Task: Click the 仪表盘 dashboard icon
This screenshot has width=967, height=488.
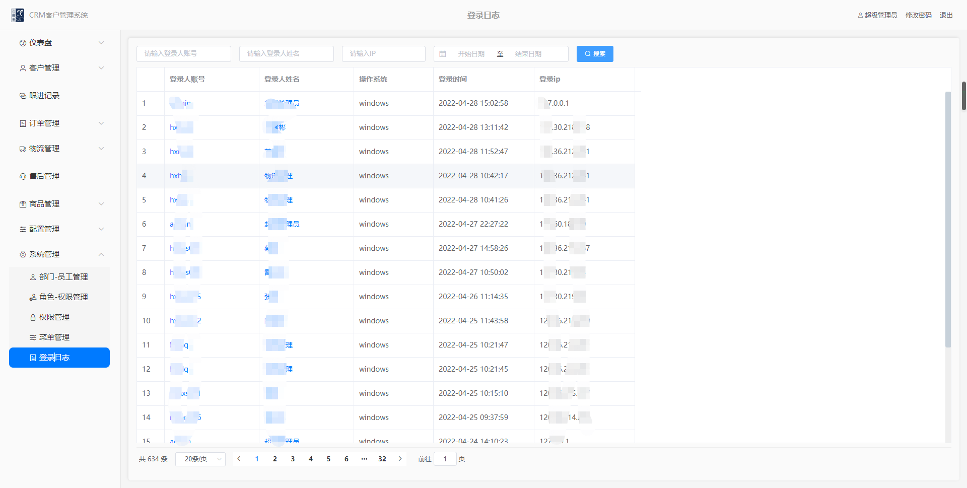Action: (23, 43)
